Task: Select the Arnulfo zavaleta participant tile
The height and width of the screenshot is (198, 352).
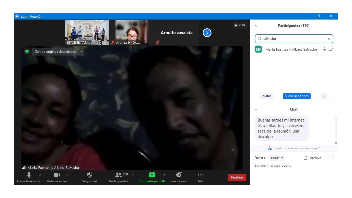Action: coord(177,33)
